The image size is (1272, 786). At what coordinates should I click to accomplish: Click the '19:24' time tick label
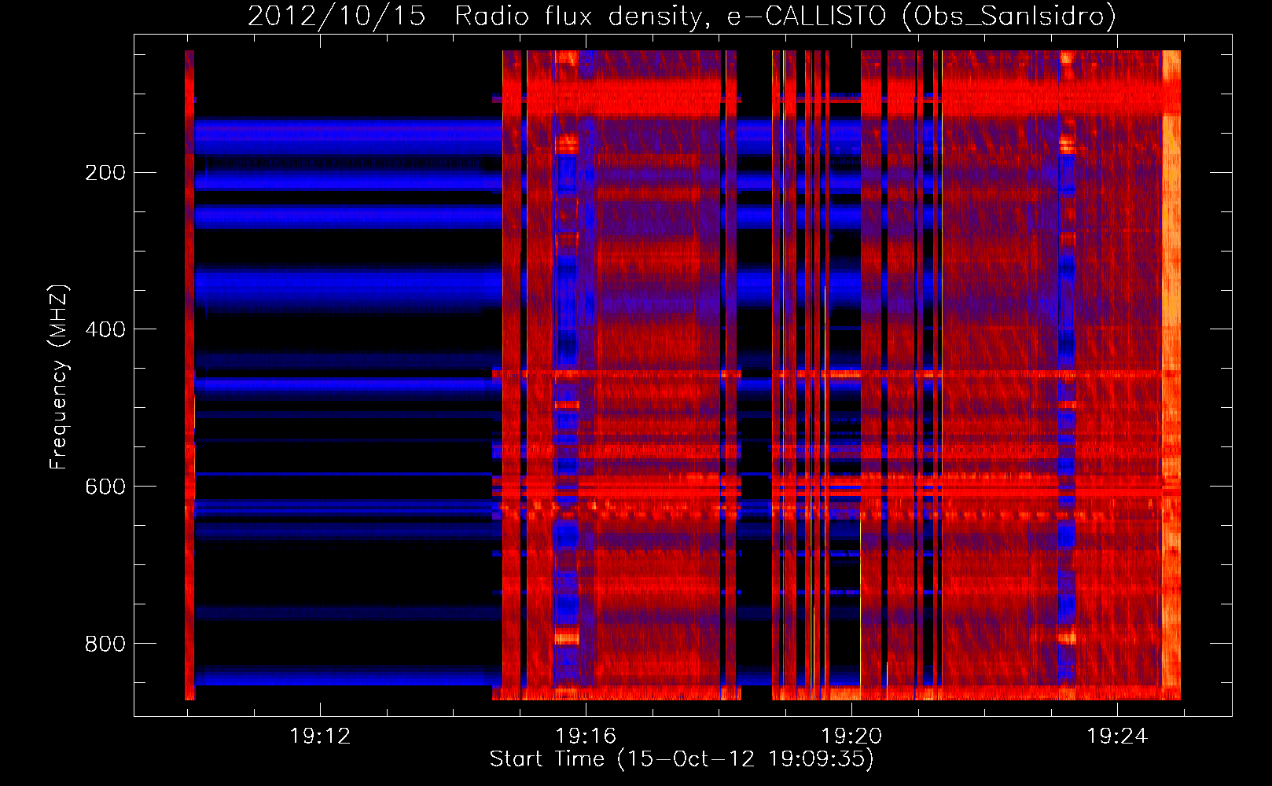[x=1117, y=736]
